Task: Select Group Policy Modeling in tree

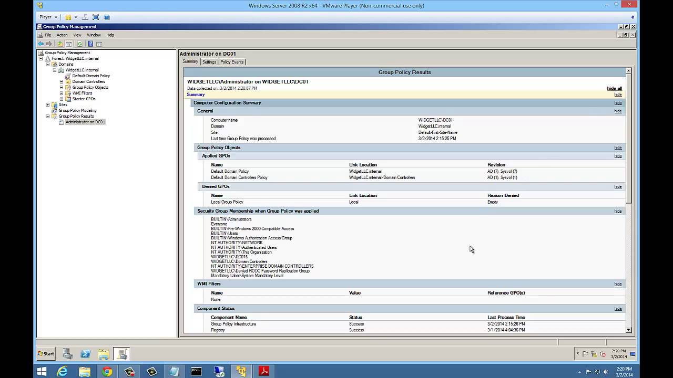Action: click(77, 110)
